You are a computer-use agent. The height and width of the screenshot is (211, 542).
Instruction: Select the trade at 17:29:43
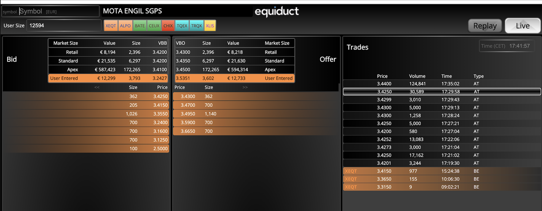click(442, 100)
